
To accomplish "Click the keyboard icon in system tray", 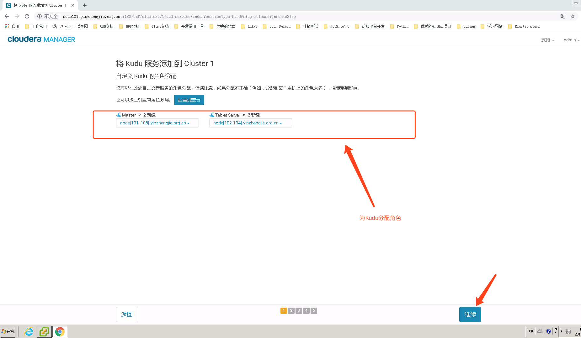I will coord(540,331).
